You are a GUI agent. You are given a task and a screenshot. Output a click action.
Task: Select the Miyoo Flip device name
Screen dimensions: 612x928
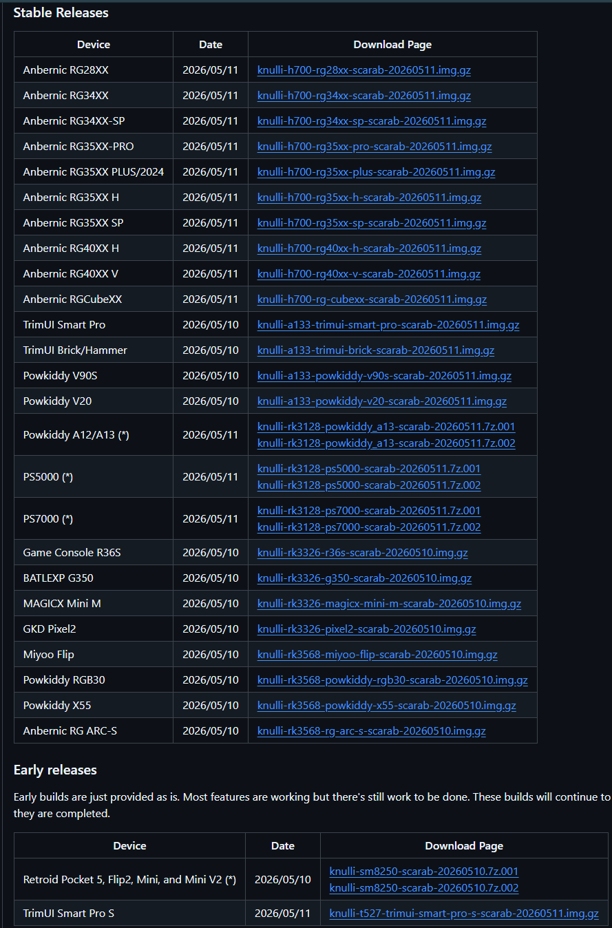49,654
